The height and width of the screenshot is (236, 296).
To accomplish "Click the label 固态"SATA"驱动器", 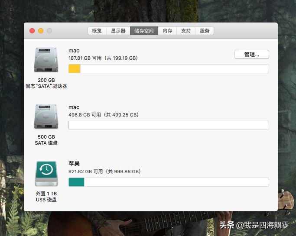I will pyautogui.click(x=46, y=86).
